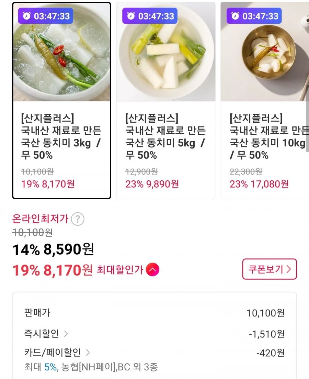Click the 19% 8,170원 price on 3kg card
Viewport: 309px width, 379px height.
click(48, 184)
